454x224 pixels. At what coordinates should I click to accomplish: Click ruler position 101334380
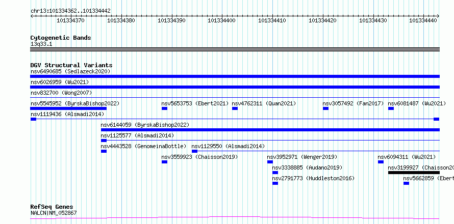coord(121,20)
